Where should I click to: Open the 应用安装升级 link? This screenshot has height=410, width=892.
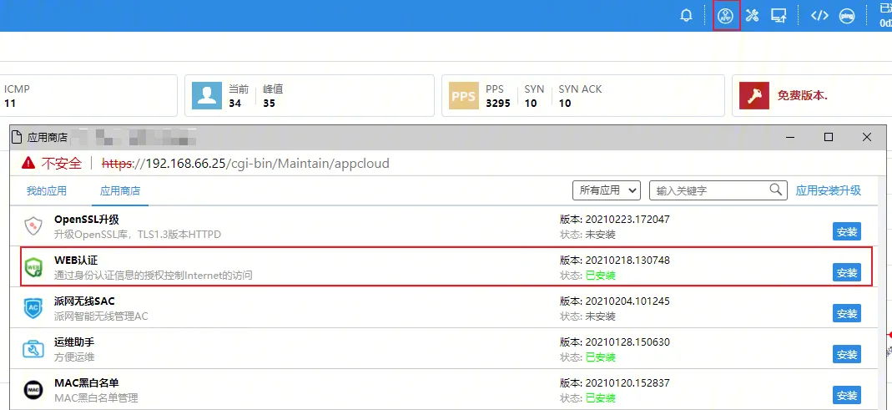[828, 190]
